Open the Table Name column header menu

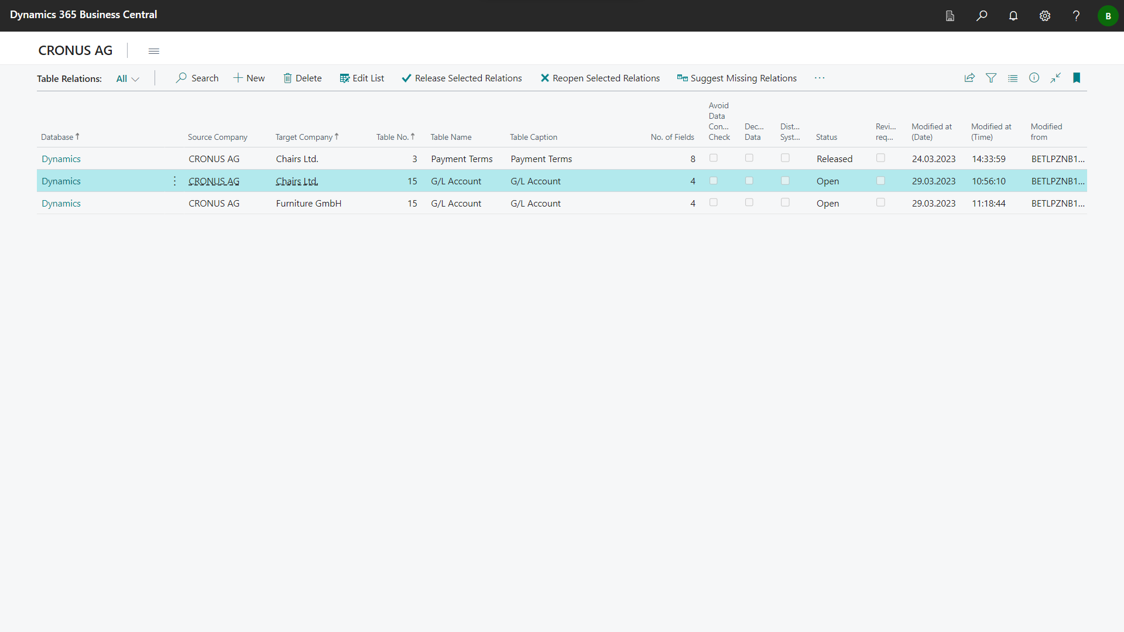[x=451, y=137]
